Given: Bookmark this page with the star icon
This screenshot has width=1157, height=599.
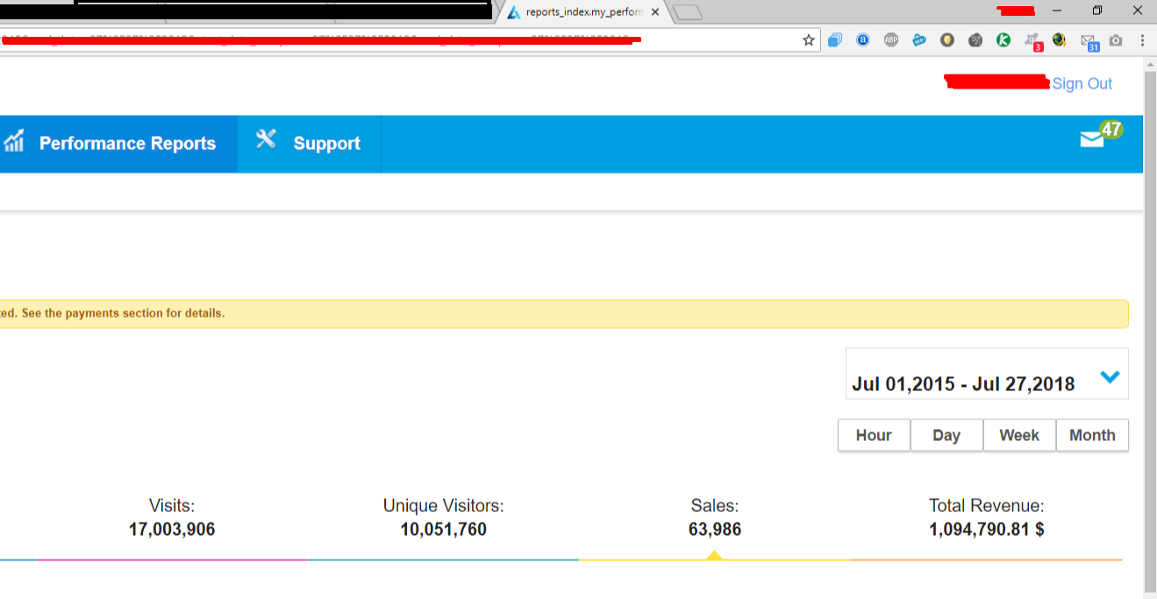Looking at the screenshot, I should click(x=809, y=40).
